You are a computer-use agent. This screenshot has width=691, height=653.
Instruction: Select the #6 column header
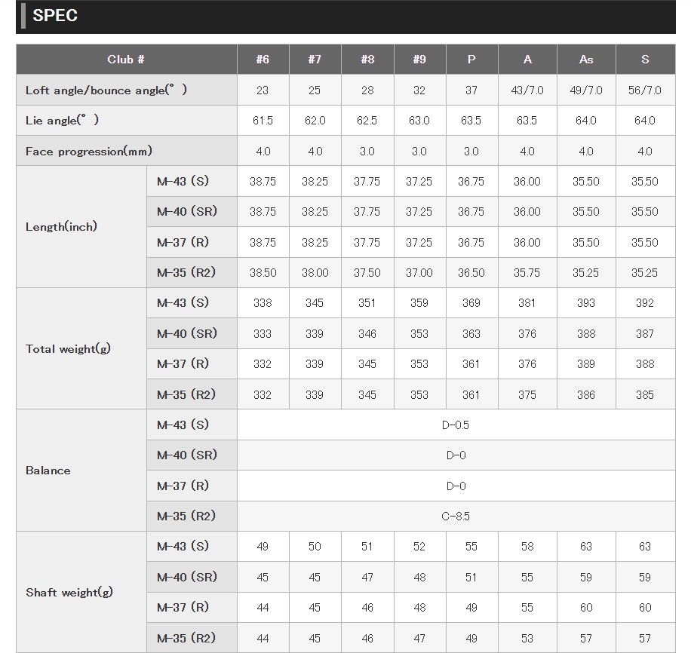click(263, 60)
